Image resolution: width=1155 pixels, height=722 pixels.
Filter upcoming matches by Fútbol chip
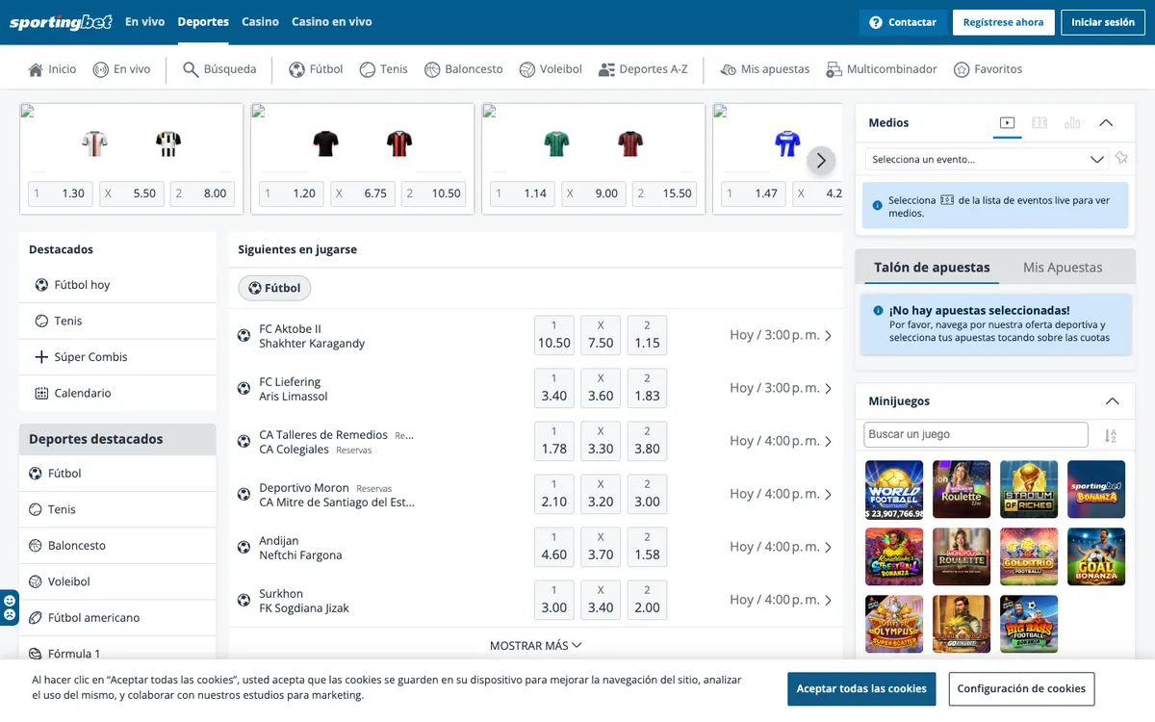[274, 288]
